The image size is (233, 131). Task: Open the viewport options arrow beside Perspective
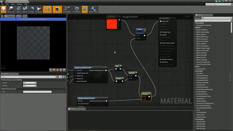pos(2,16)
